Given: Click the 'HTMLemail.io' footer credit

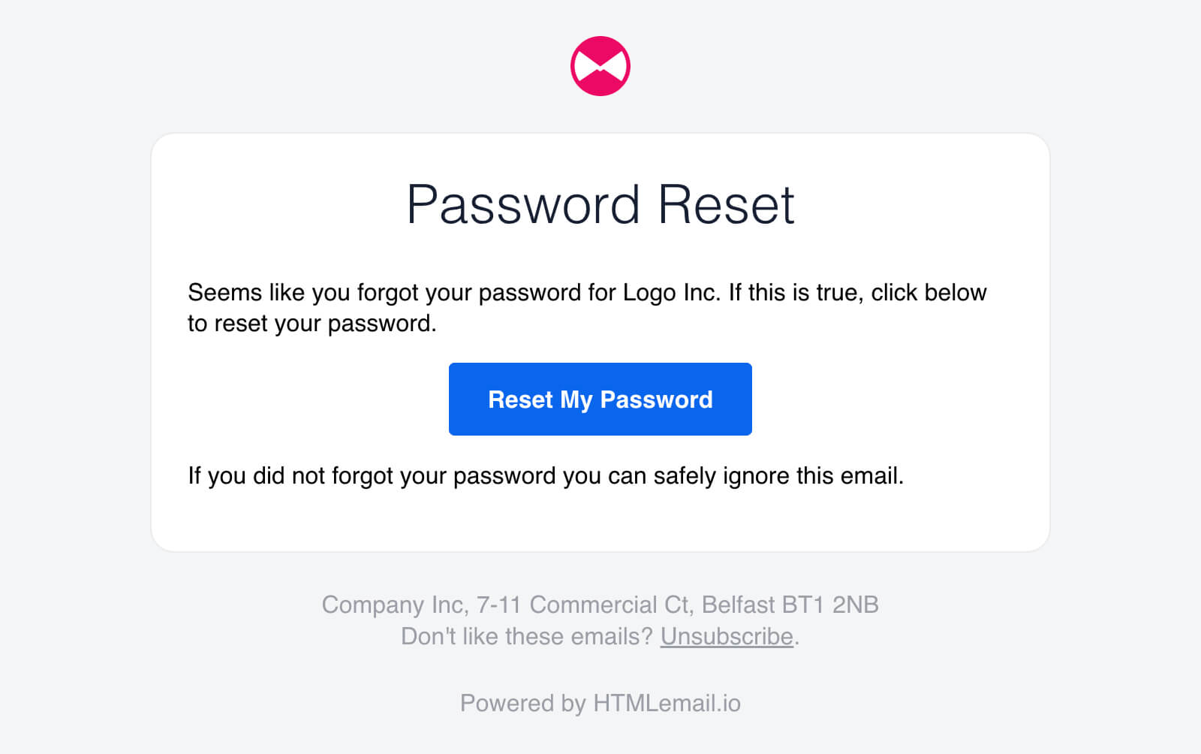Looking at the screenshot, I should 667,703.
